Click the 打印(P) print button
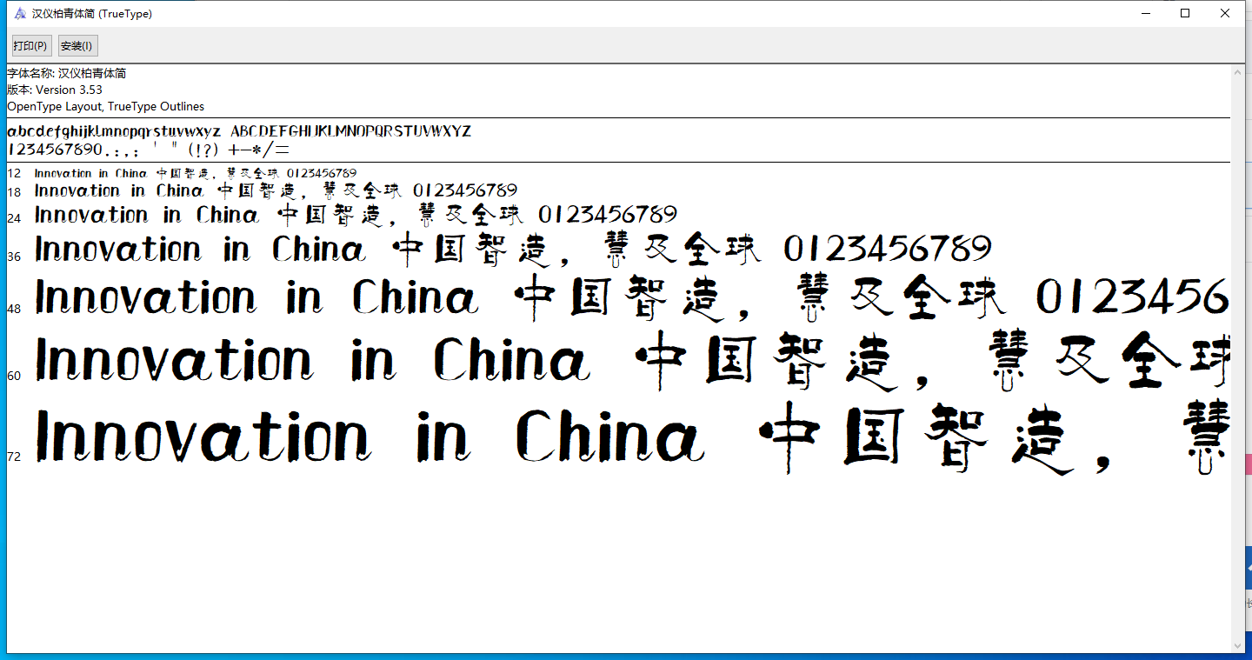 click(x=30, y=45)
